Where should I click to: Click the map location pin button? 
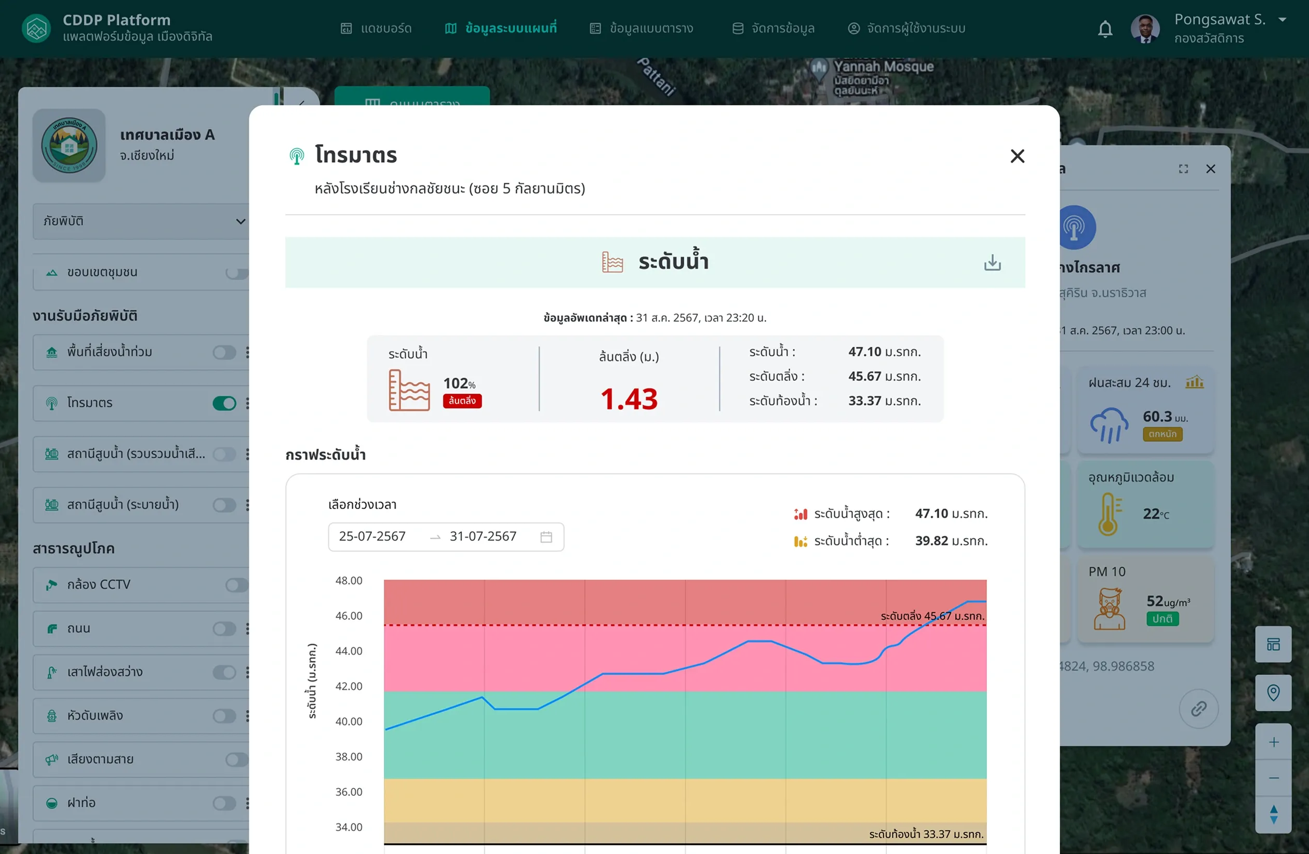[x=1273, y=692]
